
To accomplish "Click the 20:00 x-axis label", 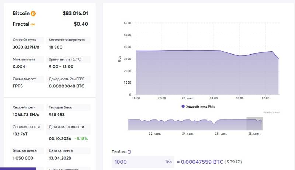I will click(162, 98).
